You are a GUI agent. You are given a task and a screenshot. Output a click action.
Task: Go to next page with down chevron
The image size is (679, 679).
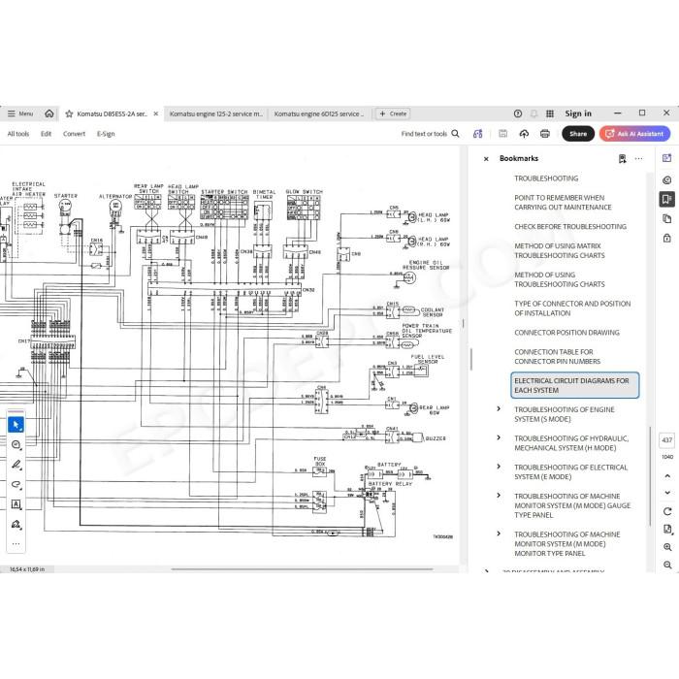[x=667, y=493]
